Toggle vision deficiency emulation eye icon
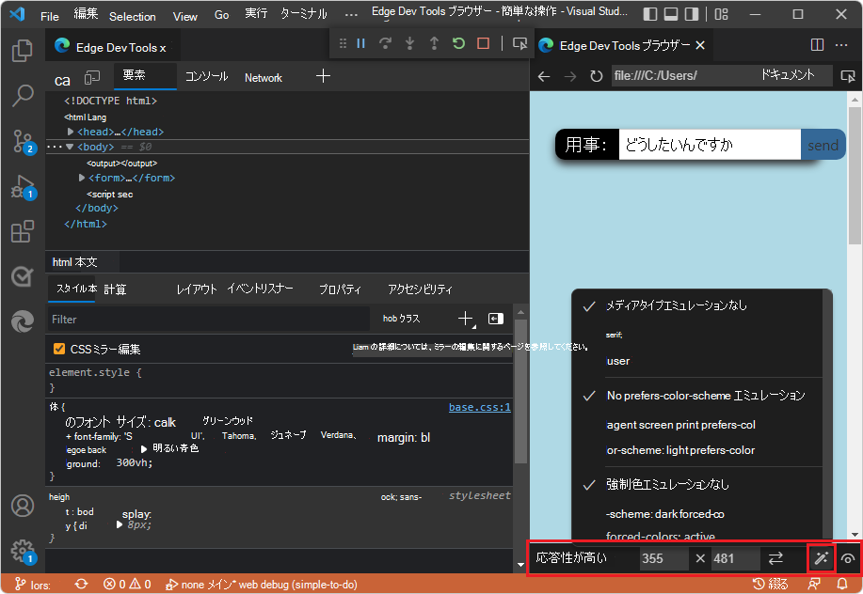This screenshot has height=594, width=863. click(x=848, y=559)
